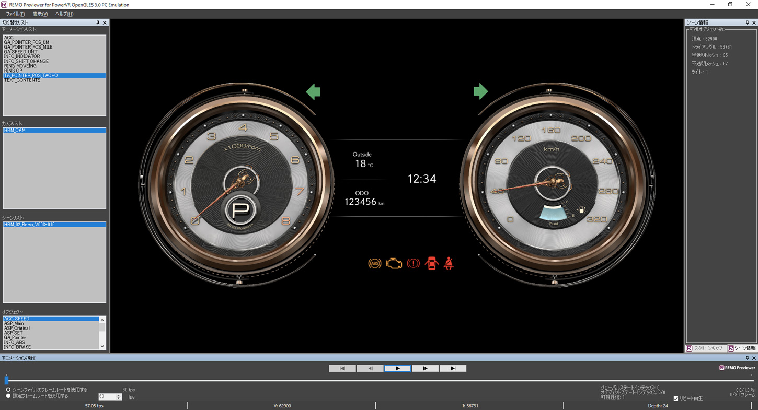Pin the アニメーション操作 panel
Viewport: 758px width, 410px height.
747,358
